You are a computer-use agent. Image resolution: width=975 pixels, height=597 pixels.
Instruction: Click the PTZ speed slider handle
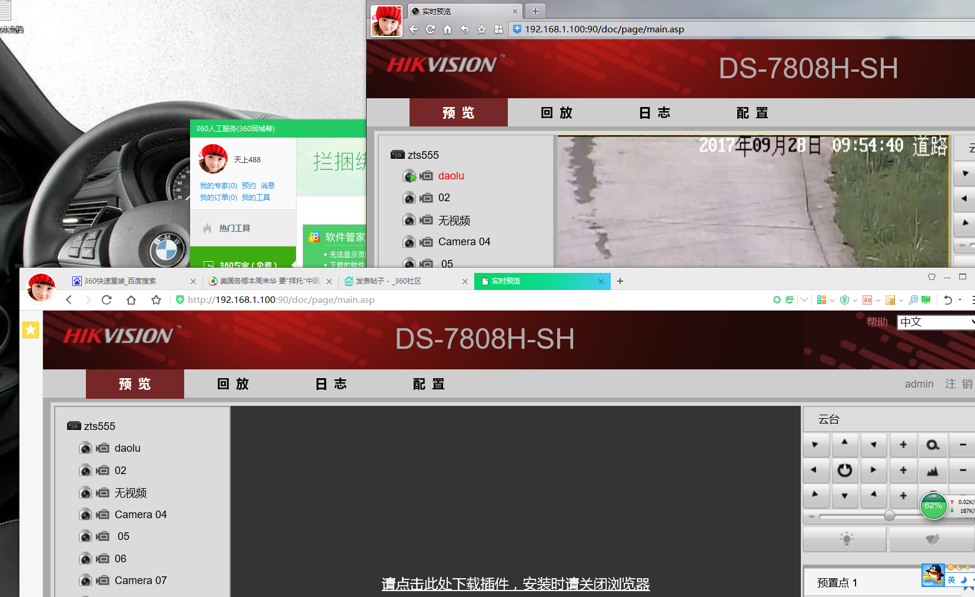889,516
